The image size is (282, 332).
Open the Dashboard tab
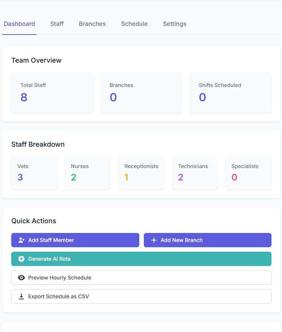20,24
